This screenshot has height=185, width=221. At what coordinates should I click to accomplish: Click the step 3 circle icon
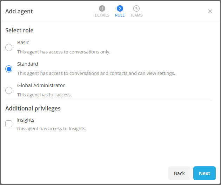point(136,9)
